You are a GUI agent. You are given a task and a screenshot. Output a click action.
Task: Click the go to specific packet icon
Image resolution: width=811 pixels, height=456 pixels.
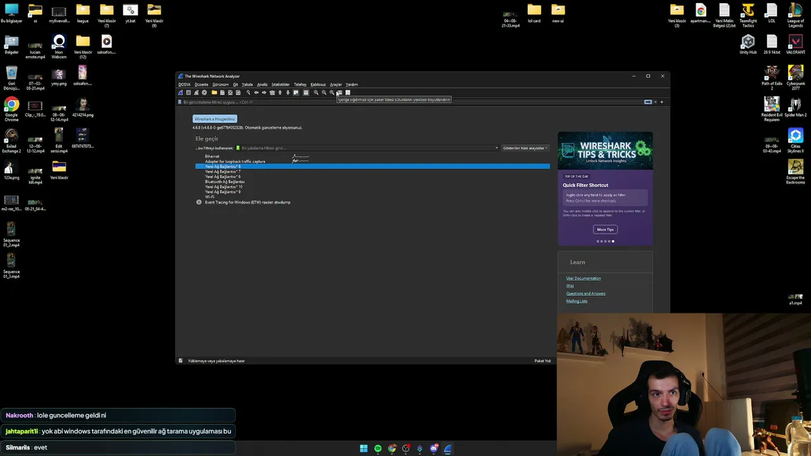pyautogui.click(x=272, y=92)
